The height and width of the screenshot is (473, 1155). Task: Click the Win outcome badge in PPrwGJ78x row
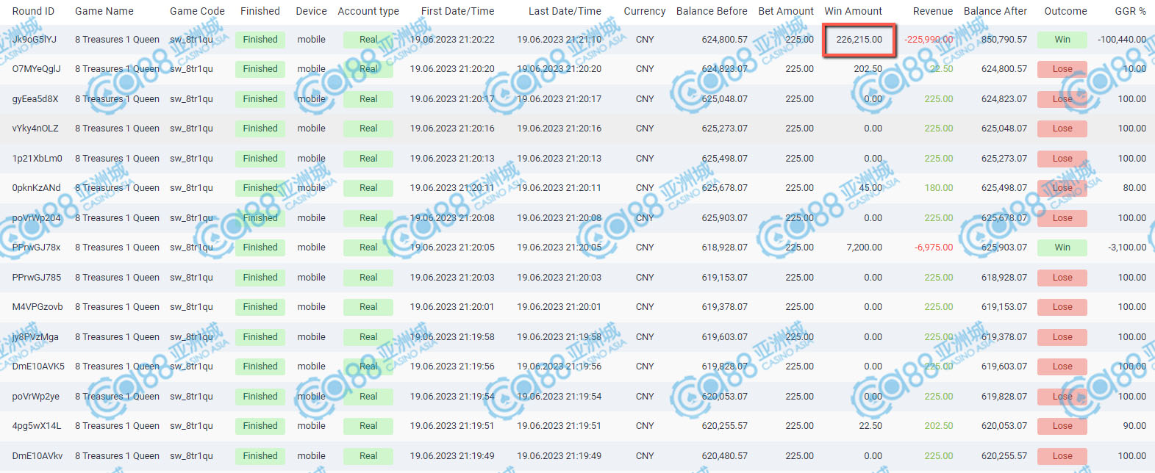tap(1062, 248)
